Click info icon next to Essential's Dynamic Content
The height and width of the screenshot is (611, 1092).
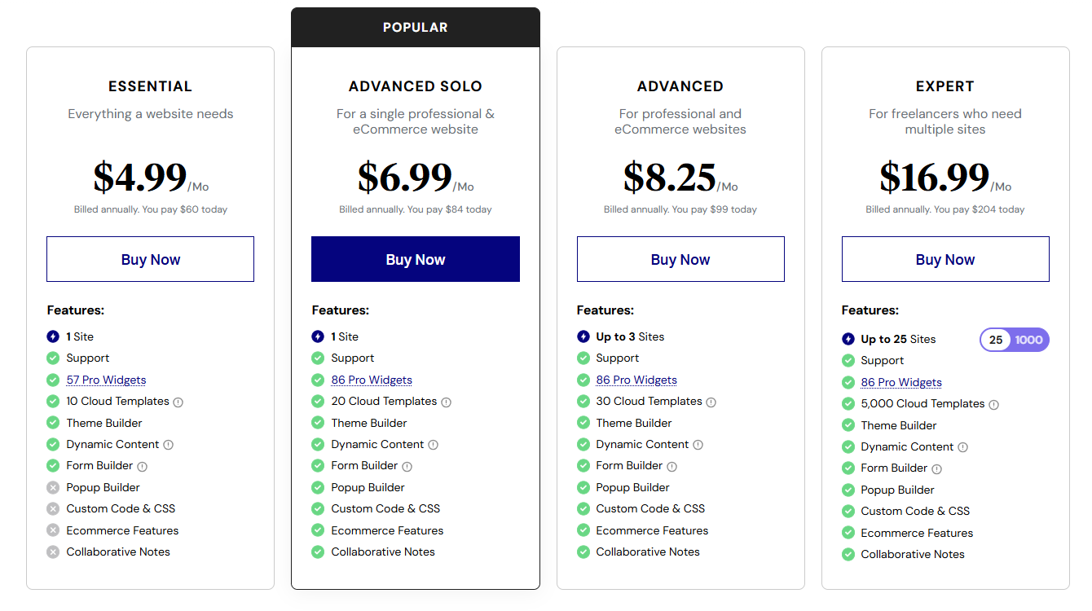pyautogui.click(x=169, y=445)
